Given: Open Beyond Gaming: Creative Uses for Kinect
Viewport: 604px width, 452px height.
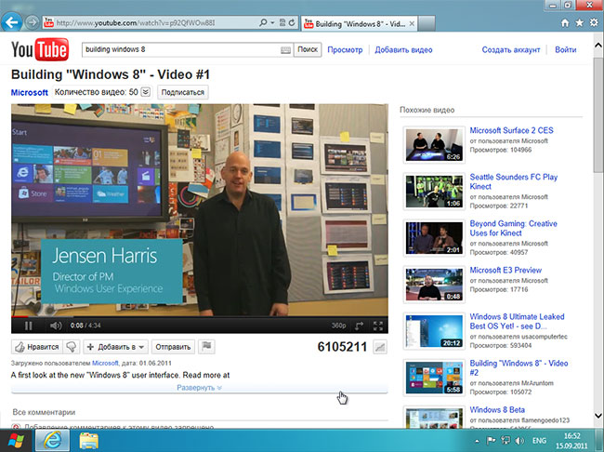Looking at the screenshot, I should tap(513, 228).
